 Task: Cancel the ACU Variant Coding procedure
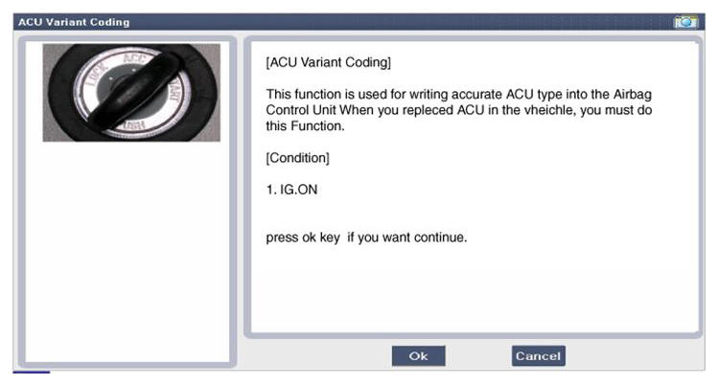[538, 355]
